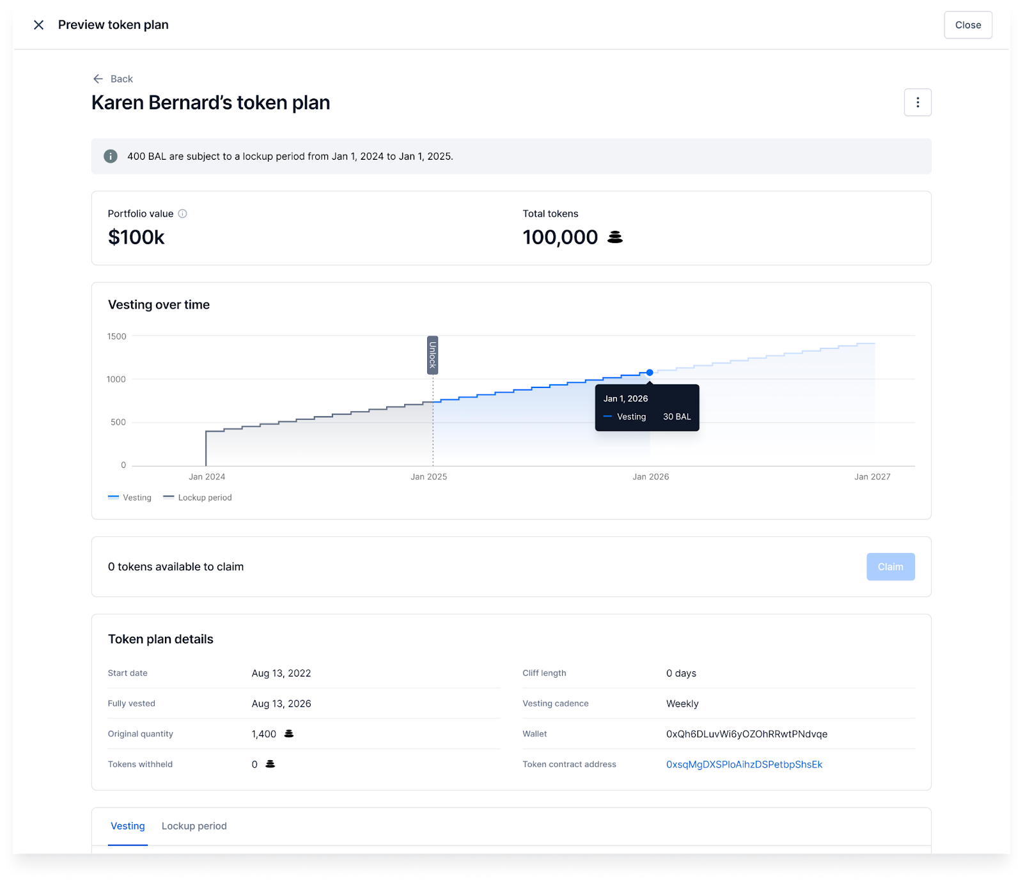Click the vesting progress point on the chart
The width and height of the screenshot is (1023, 881).
(650, 371)
